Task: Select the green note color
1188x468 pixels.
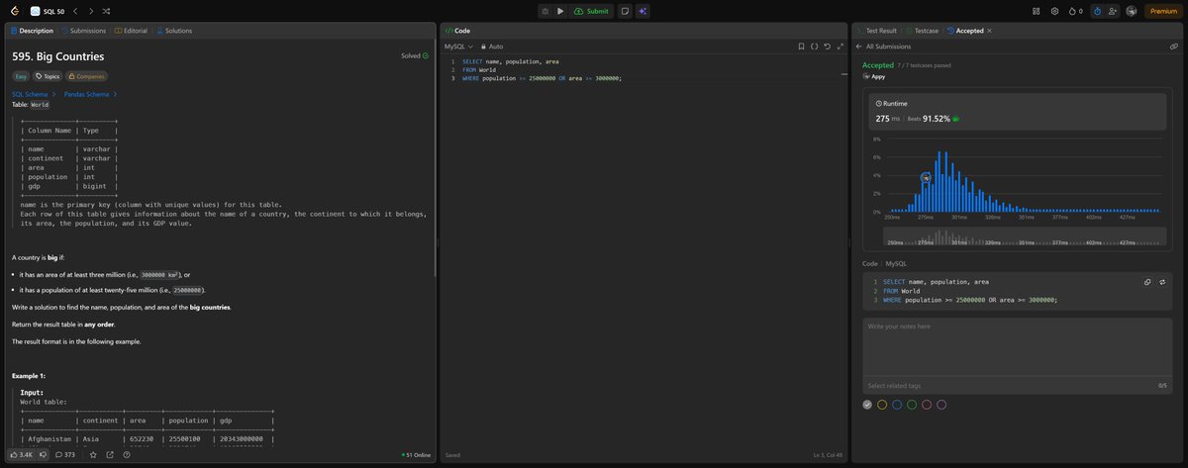Action: 912,405
